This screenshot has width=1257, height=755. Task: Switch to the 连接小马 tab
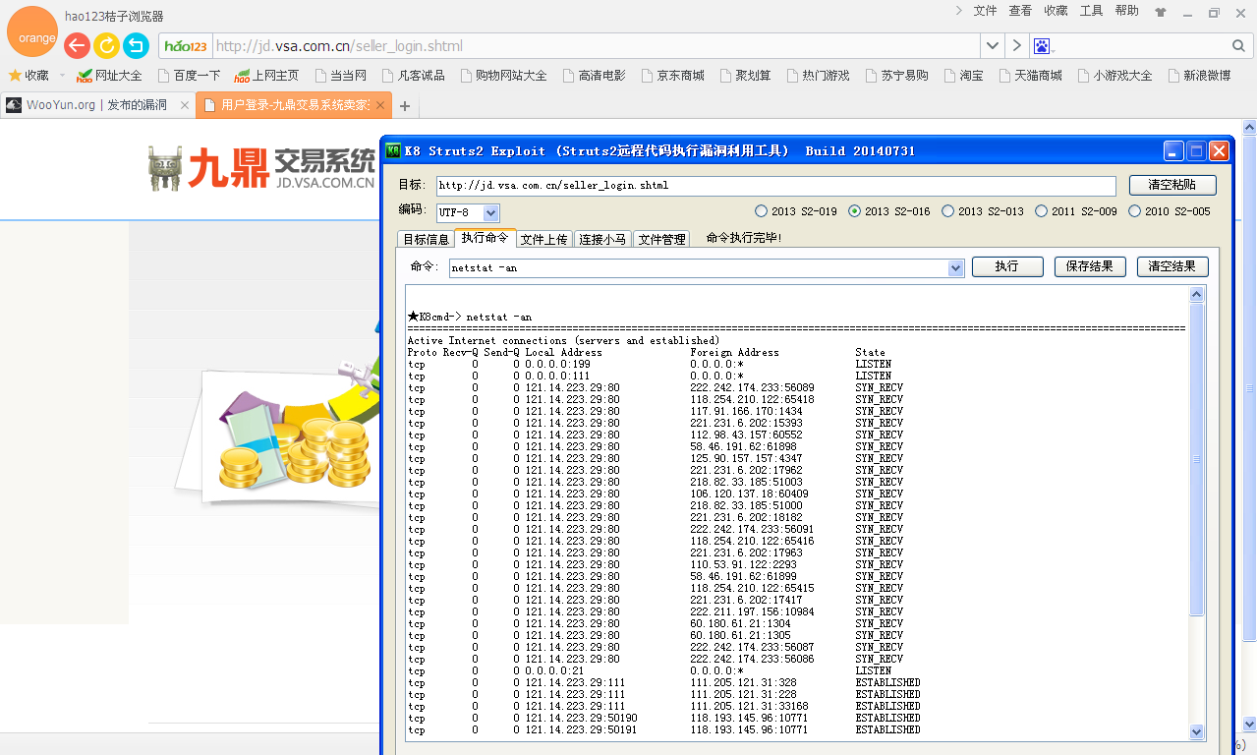coord(602,239)
